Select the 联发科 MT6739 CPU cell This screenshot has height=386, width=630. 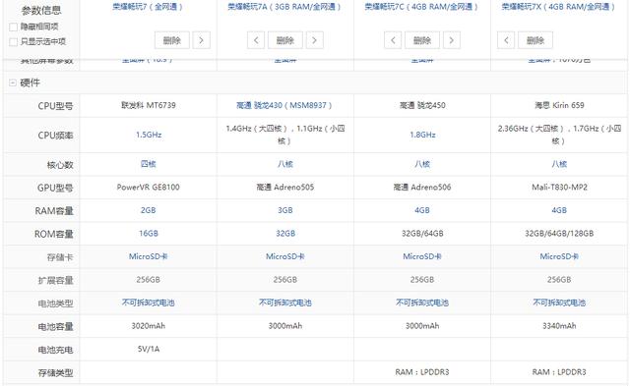[x=149, y=105]
